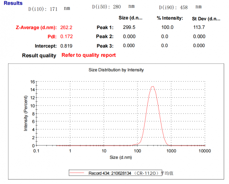Image resolution: width=229 pixels, height=184 pixels.
Task: Select the Intercept value 0.819
Action: (x=66, y=46)
